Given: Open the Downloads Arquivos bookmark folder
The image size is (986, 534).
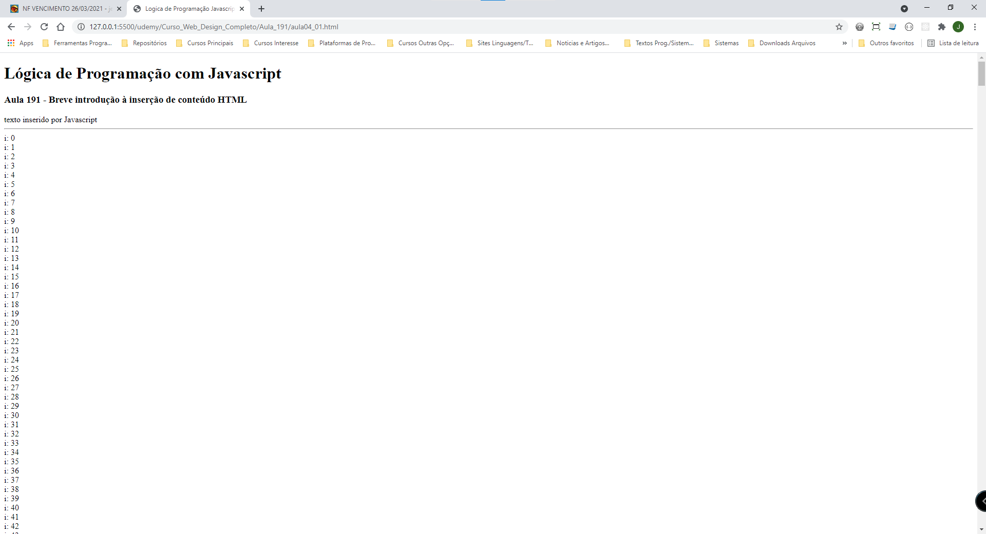Looking at the screenshot, I should click(782, 43).
